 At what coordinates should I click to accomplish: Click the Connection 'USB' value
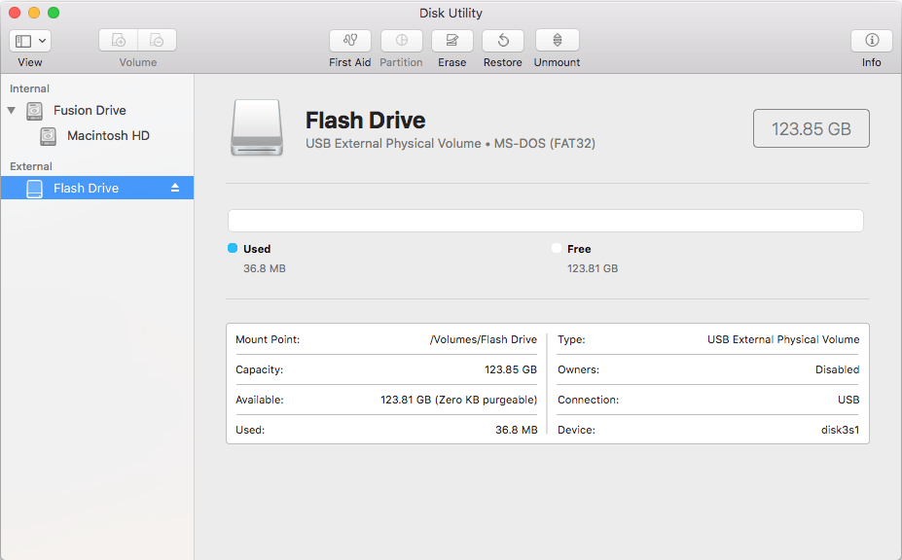tap(848, 400)
